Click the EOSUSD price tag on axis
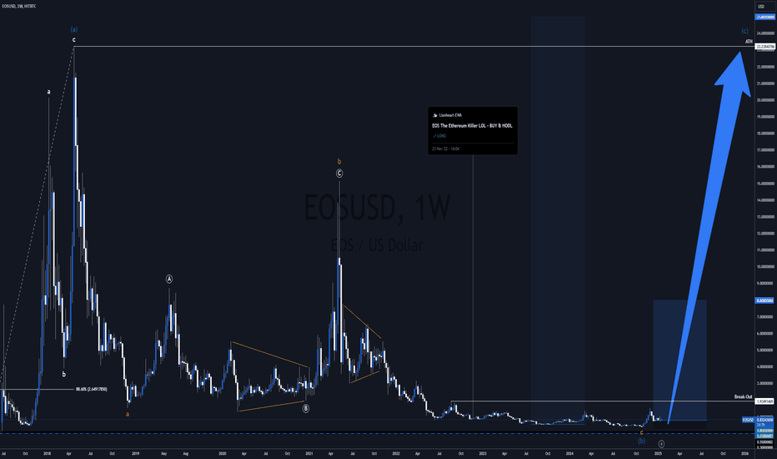The image size is (777, 459). (x=749, y=420)
